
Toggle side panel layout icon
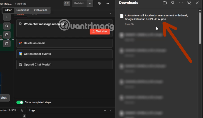coord(7,44)
